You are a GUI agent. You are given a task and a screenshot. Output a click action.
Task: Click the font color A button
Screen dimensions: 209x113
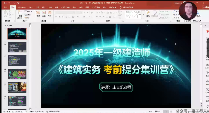coord(90,17)
